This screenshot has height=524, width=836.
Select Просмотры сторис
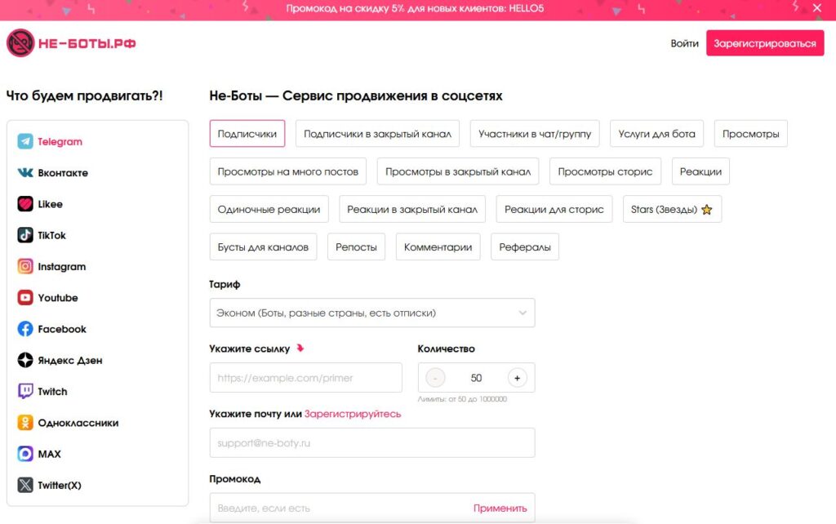(605, 171)
